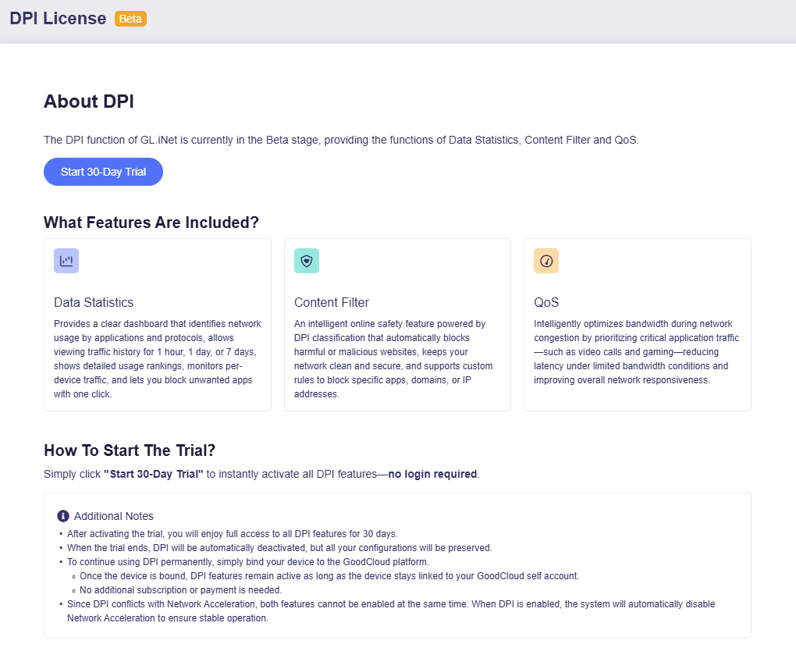Click the QoS card description text
Image resolution: width=796 pixels, height=662 pixels.
tap(637, 351)
